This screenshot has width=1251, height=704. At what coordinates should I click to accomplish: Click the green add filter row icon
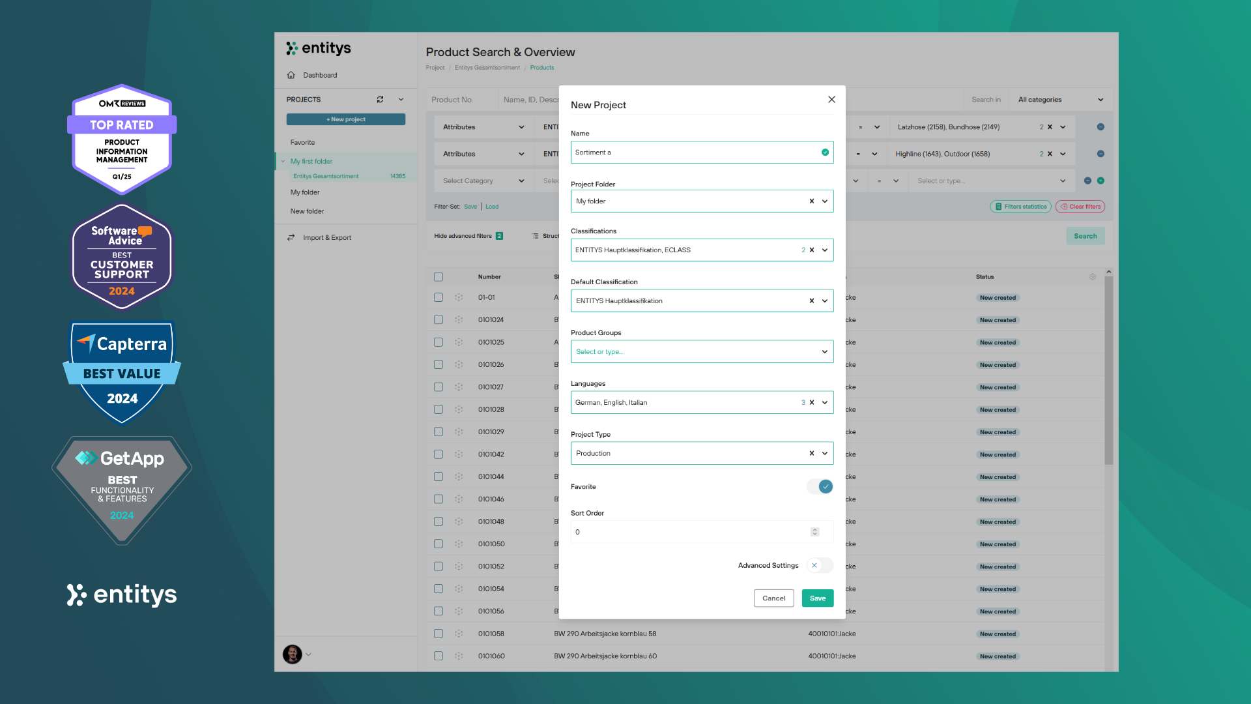tap(1100, 181)
